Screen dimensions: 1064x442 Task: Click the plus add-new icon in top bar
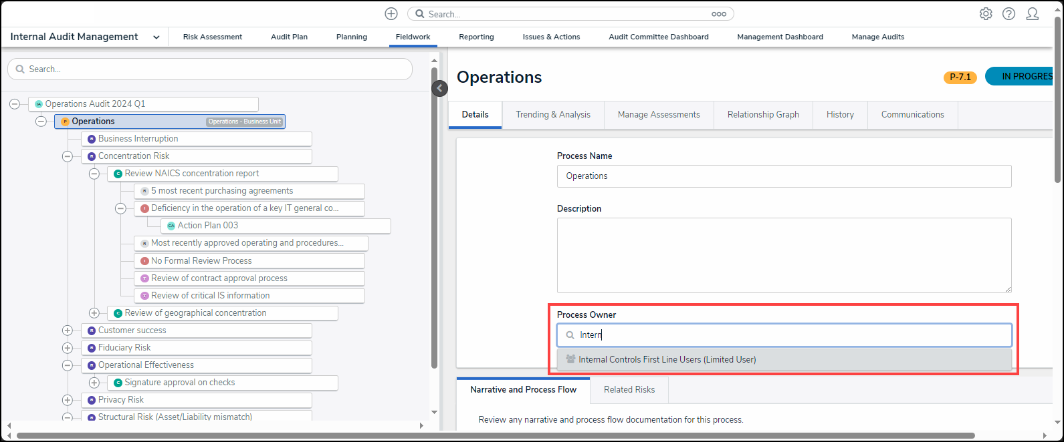(391, 14)
